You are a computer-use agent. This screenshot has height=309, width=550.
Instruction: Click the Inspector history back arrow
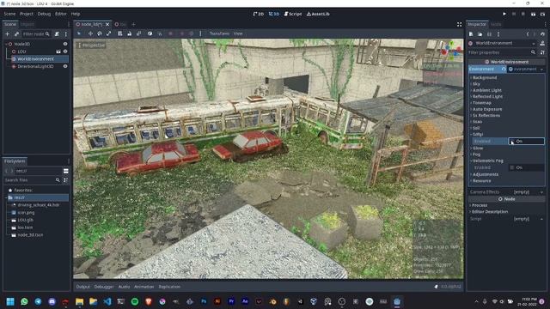pos(527,34)
